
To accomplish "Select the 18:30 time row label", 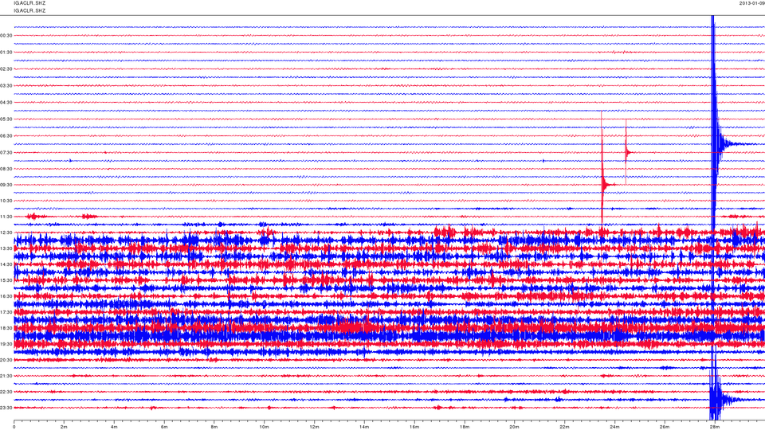I will (x=6, y=328).
